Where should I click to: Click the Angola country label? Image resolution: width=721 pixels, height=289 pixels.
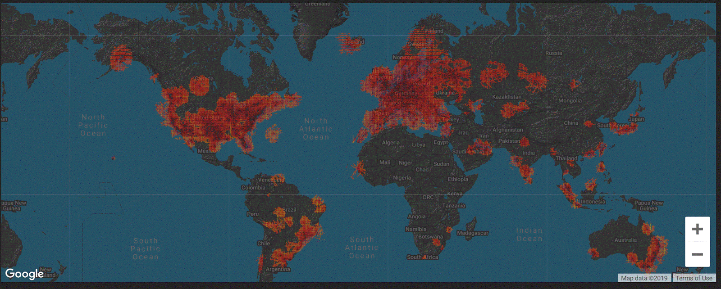[416, 217]
